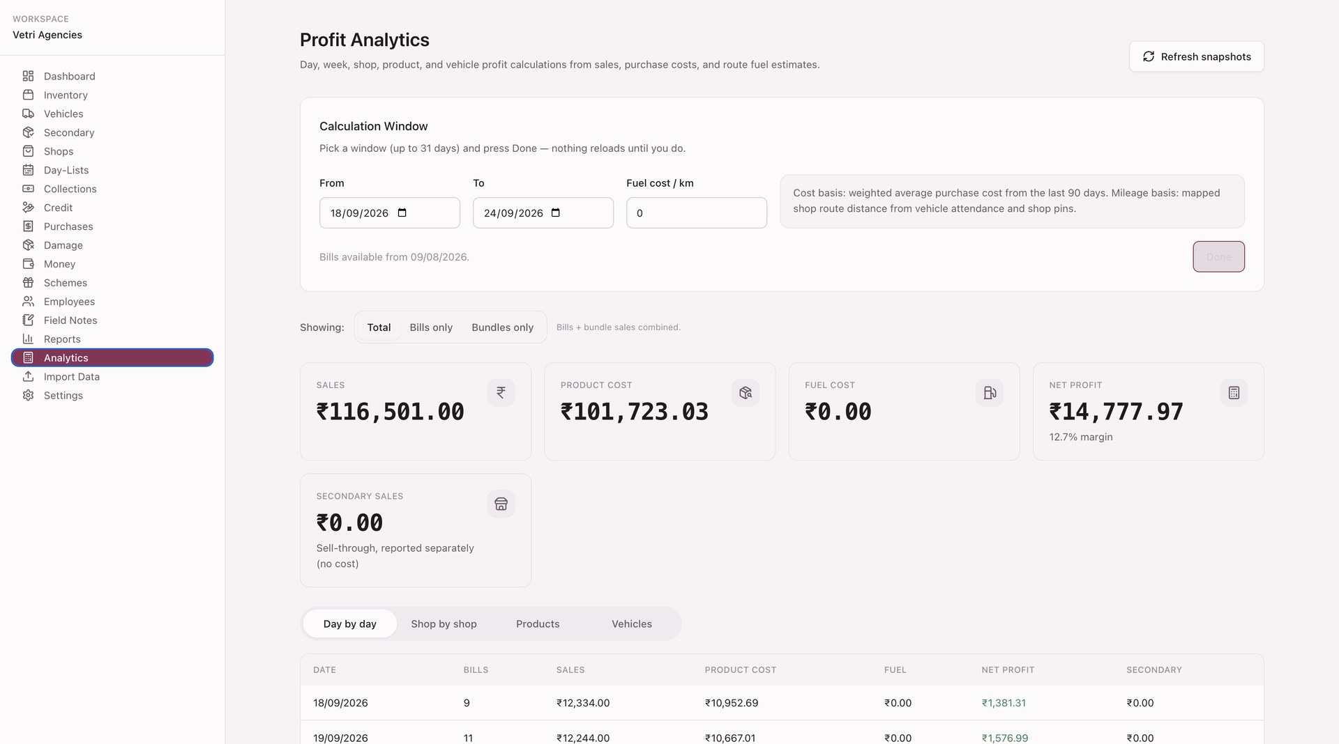Open the Day by day tab
The width and height of the screenshot is (1339, 744).
(x=350, y=624)
